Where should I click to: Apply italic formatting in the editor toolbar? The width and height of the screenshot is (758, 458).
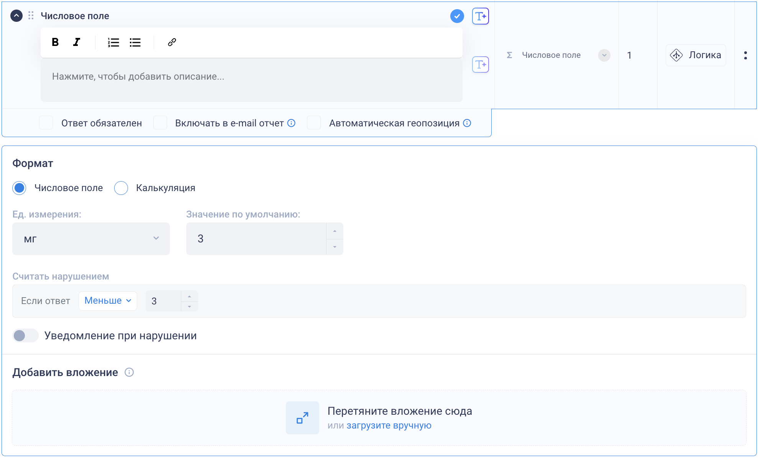[77, 42]
